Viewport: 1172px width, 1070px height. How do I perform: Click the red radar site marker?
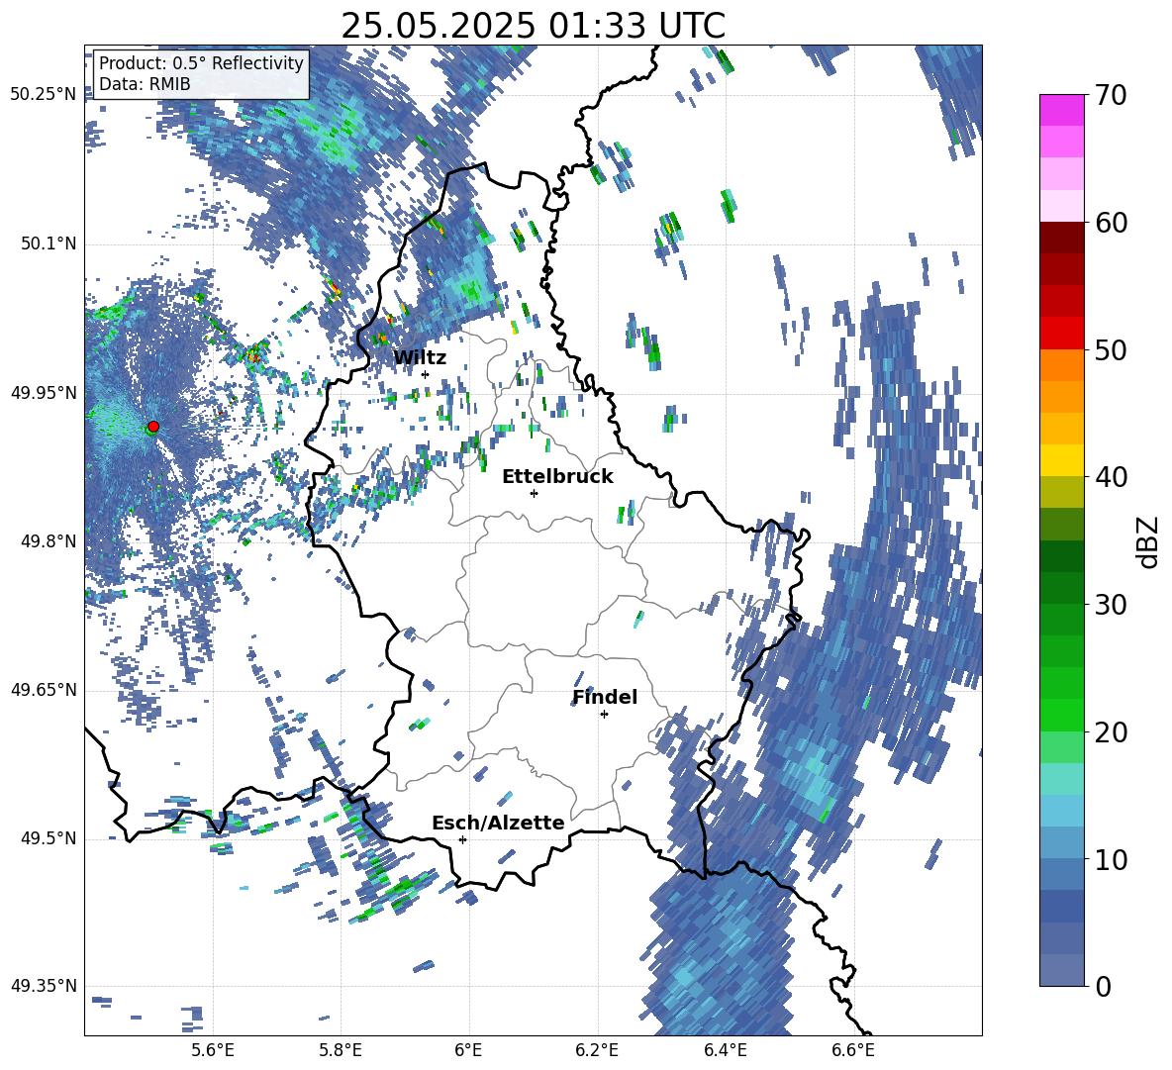153,427
